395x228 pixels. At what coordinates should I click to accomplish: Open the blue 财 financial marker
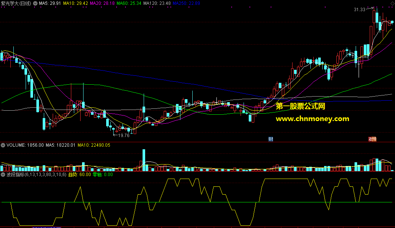tap(271, 139)
